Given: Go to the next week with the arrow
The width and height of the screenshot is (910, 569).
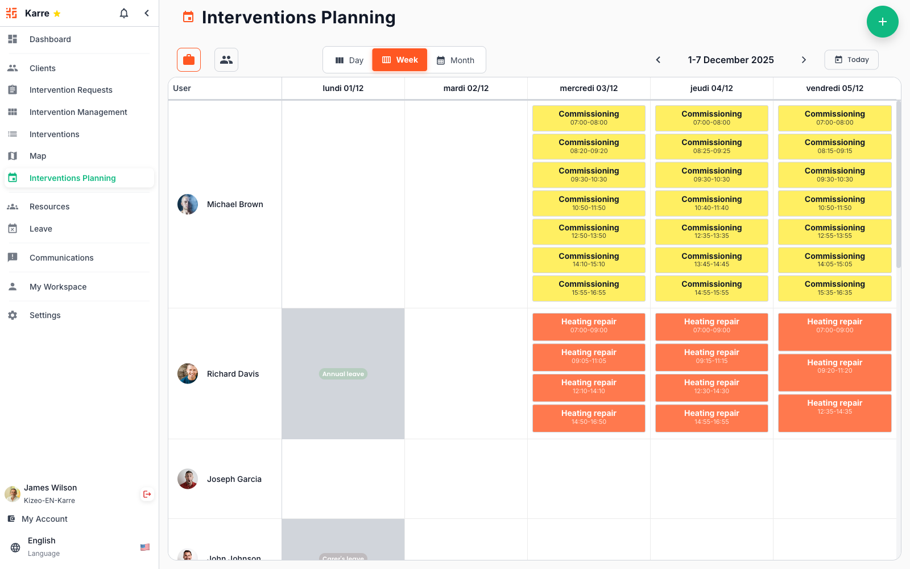Looking at the screenshot, I should click(804, 59).
